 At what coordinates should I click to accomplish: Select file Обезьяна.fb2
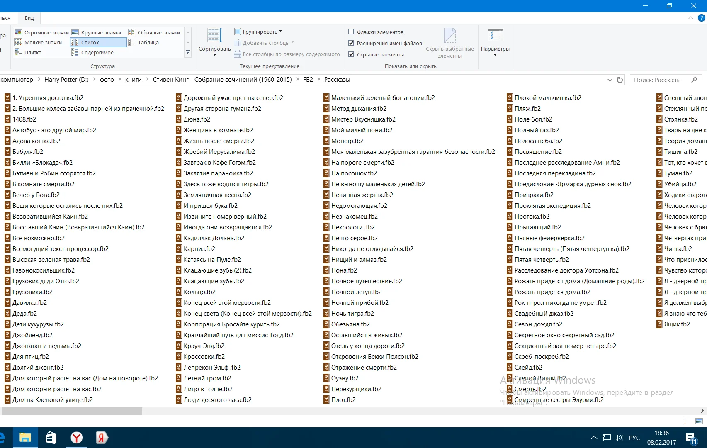coord(350,324)
